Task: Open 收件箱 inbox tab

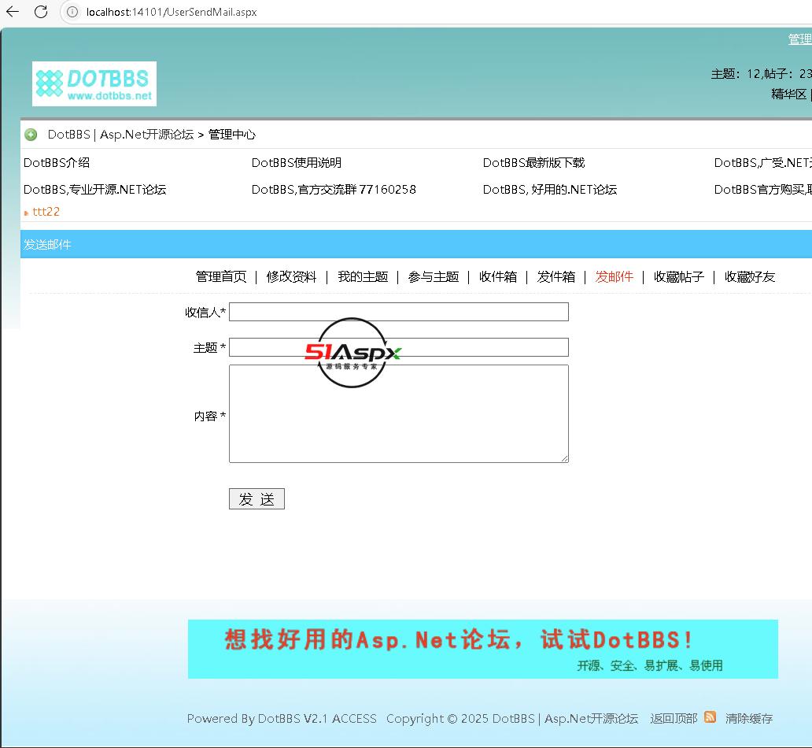Action: click(497, 277)
